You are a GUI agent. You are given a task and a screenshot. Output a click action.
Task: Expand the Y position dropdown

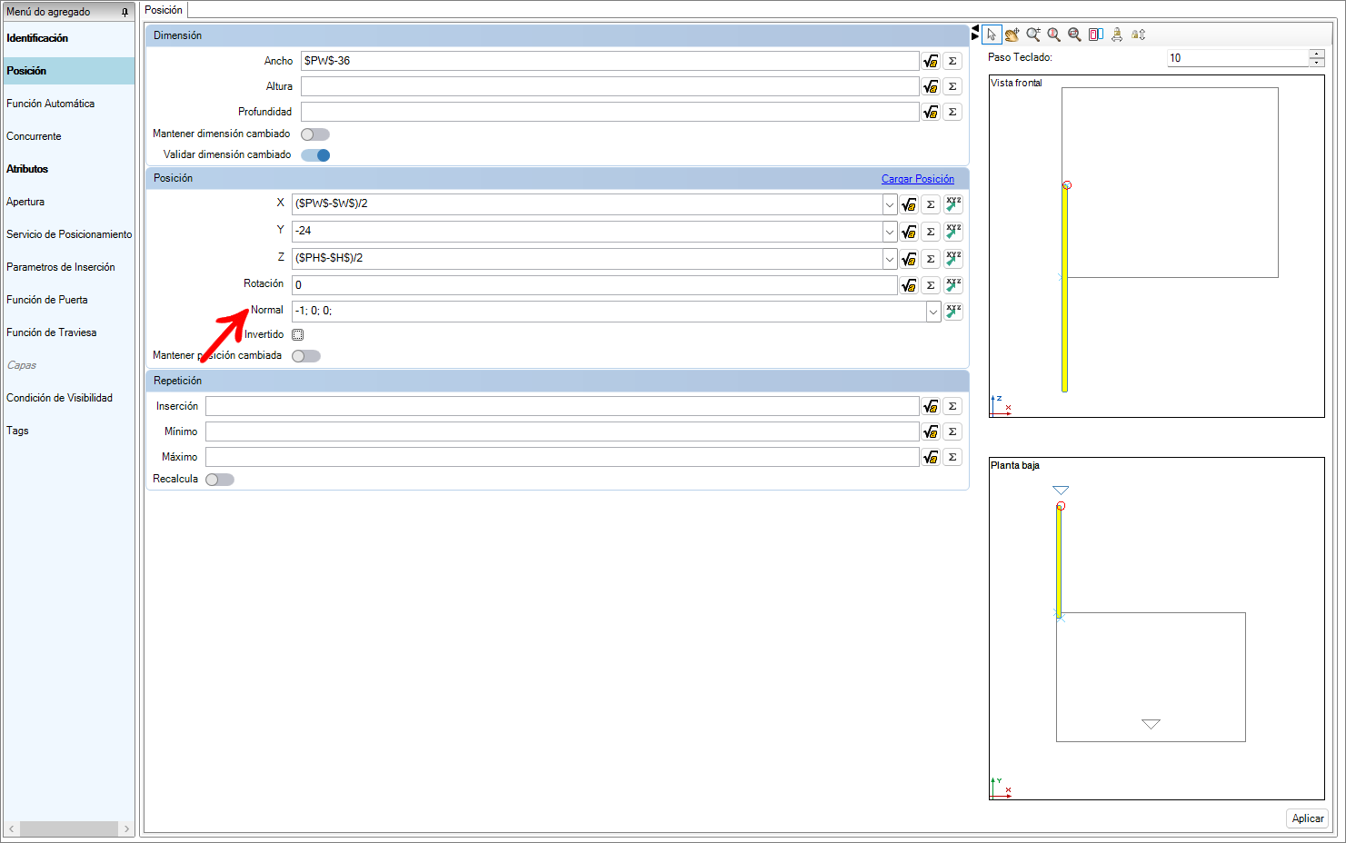(x=890, y=232)
